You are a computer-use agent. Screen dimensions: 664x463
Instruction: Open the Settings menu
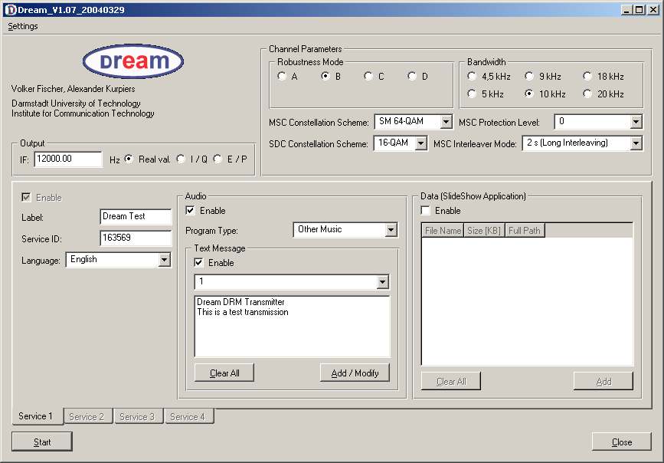point(23,26)
